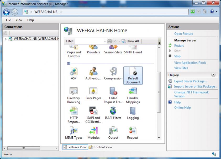Click the Connections horizontal scrollbar thumb
The height and width of the screenshot is (159, 221).
point(24,148)
